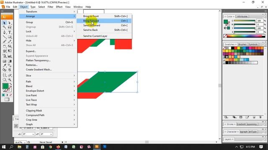This screenshot has width=268, height=150.
Task: Click the red swatch in the Swatches panel
Action: [x=235, y=48]
